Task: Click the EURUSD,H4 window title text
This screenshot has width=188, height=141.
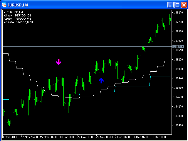Action: point(18,5)
